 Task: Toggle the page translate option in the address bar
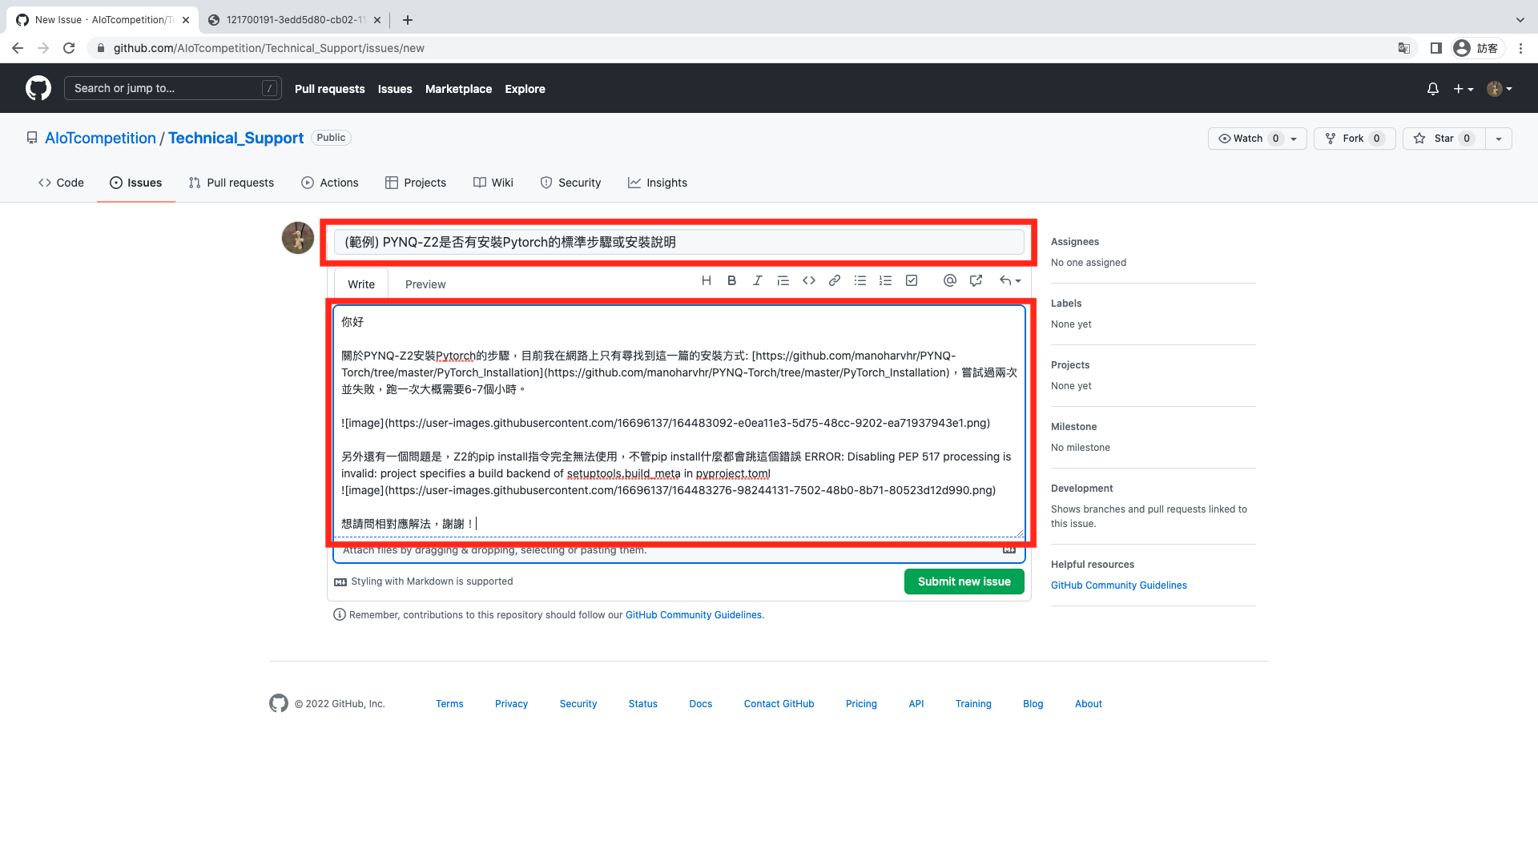(x=1403, y=48)
